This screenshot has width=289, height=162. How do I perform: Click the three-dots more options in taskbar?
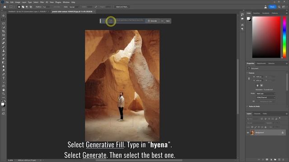click(162, 21)
